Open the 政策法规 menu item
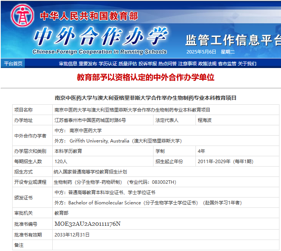Screen dimensions: 281x251 coord(207,64)
